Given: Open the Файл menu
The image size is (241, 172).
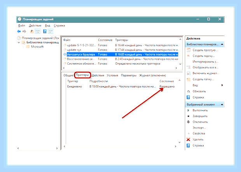Looking at the screenshot, I should (21, 26).
